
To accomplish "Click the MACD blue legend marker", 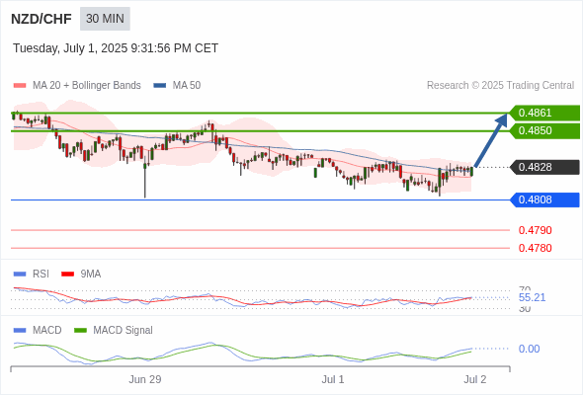I will point(20,331).
